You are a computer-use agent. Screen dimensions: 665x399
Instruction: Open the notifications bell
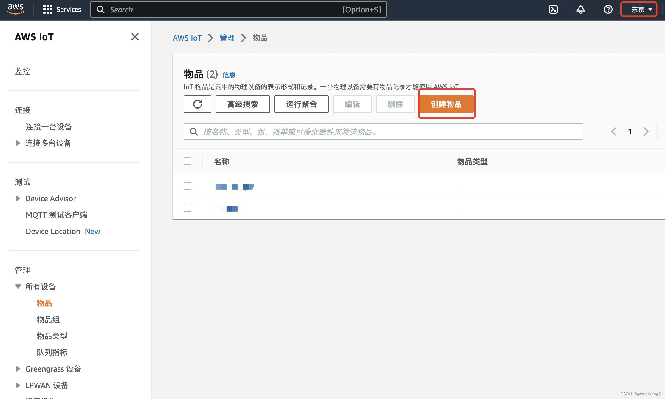click(x=581, y=10)
